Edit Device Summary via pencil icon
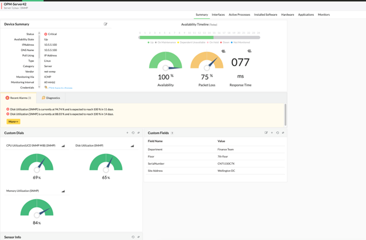The height and width of the screenshot is (240, 366). coord(106,24)
